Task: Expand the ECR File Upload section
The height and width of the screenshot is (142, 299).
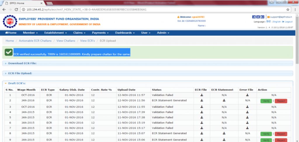Action: [20, 73]
